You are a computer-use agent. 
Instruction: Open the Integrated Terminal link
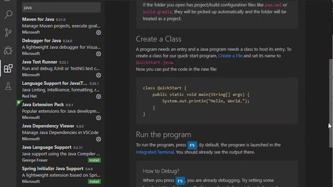pos(155,152)
